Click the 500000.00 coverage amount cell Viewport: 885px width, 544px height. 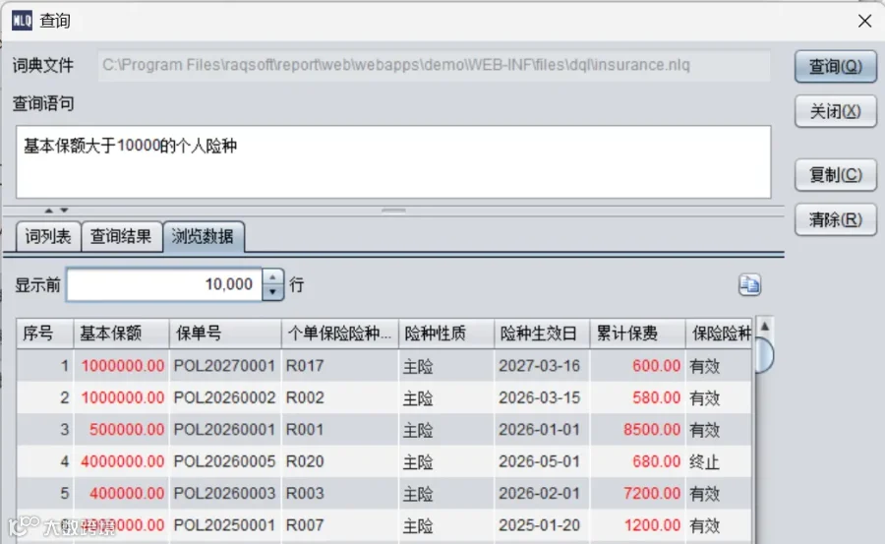(121, 429)
